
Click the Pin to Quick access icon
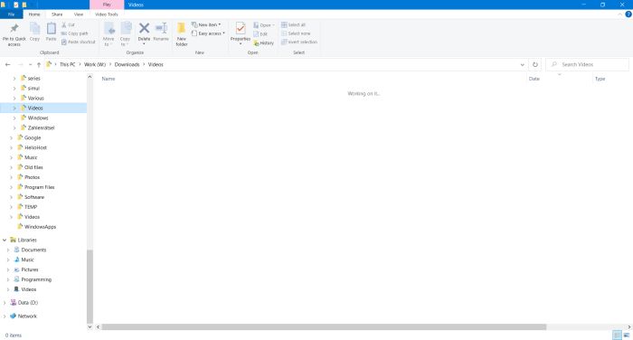[14, 28]
